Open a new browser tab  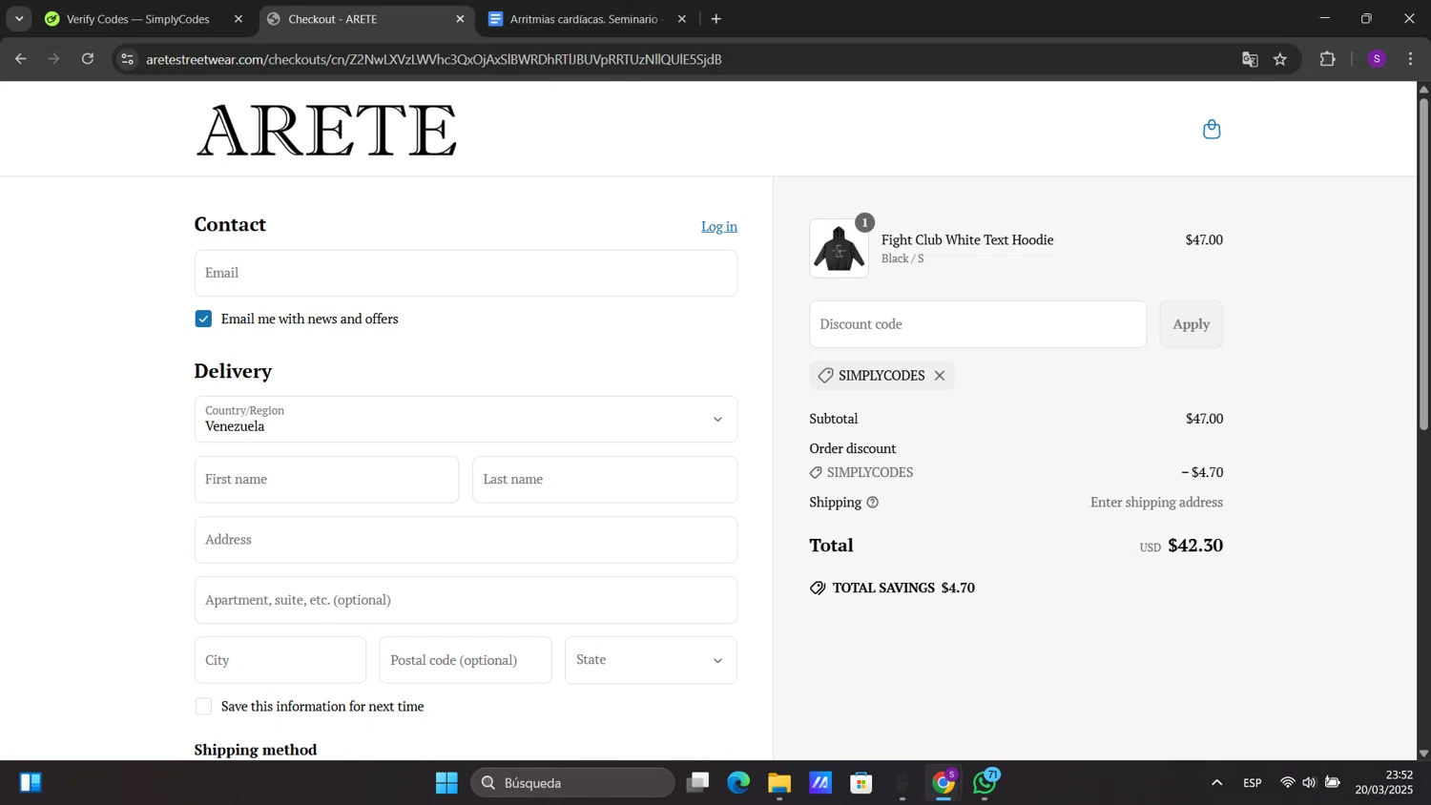(x=716, y=19)
